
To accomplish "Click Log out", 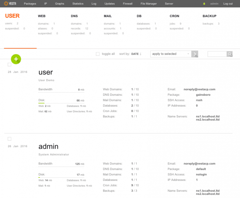I will click(x=228, y=4).
